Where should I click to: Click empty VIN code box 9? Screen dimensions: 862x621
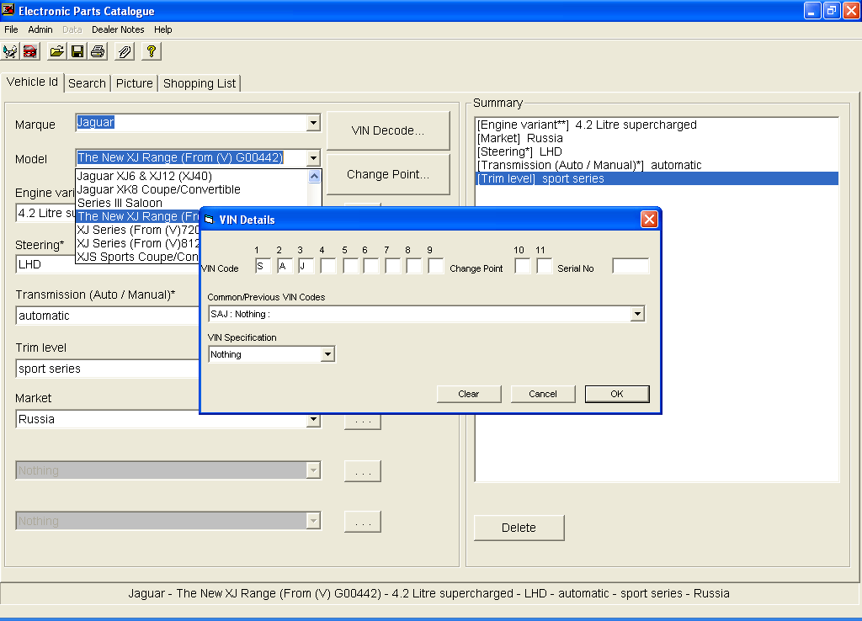pos(436,267)
